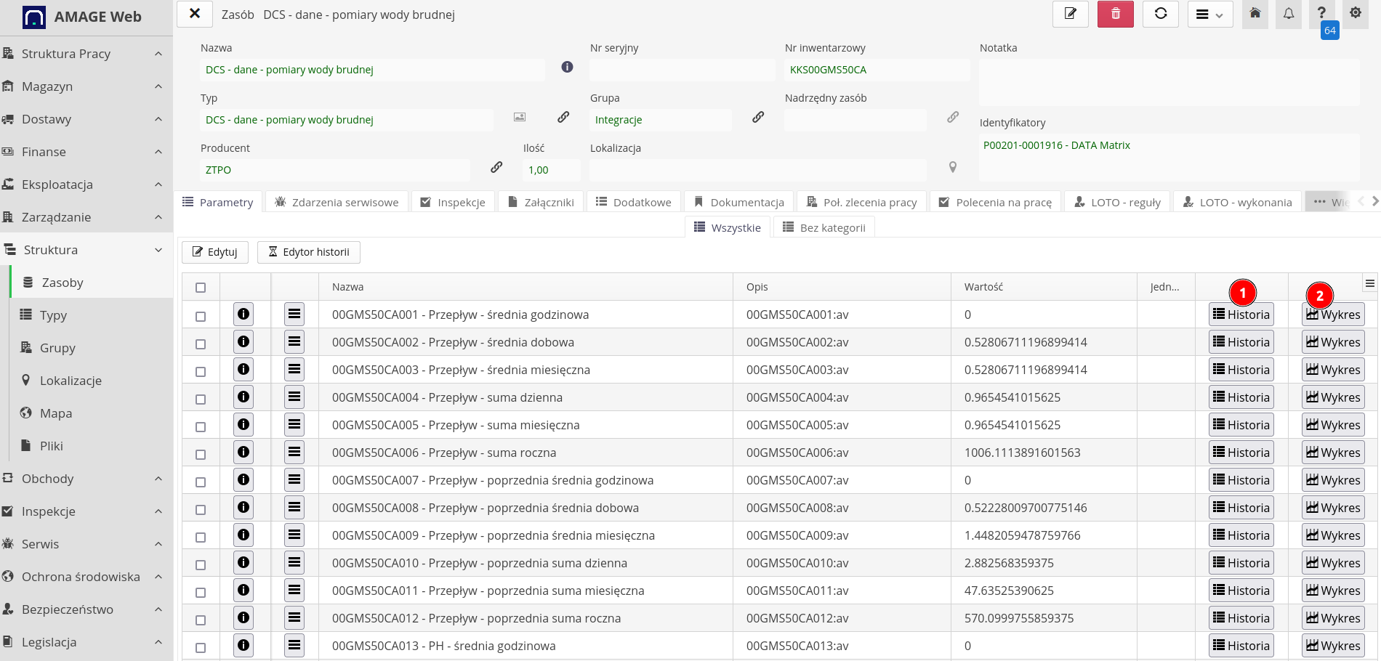The width and height of the screenshot is (1381, 661).
Task: Click the home icon in header
Action: tap(1255, 15)
